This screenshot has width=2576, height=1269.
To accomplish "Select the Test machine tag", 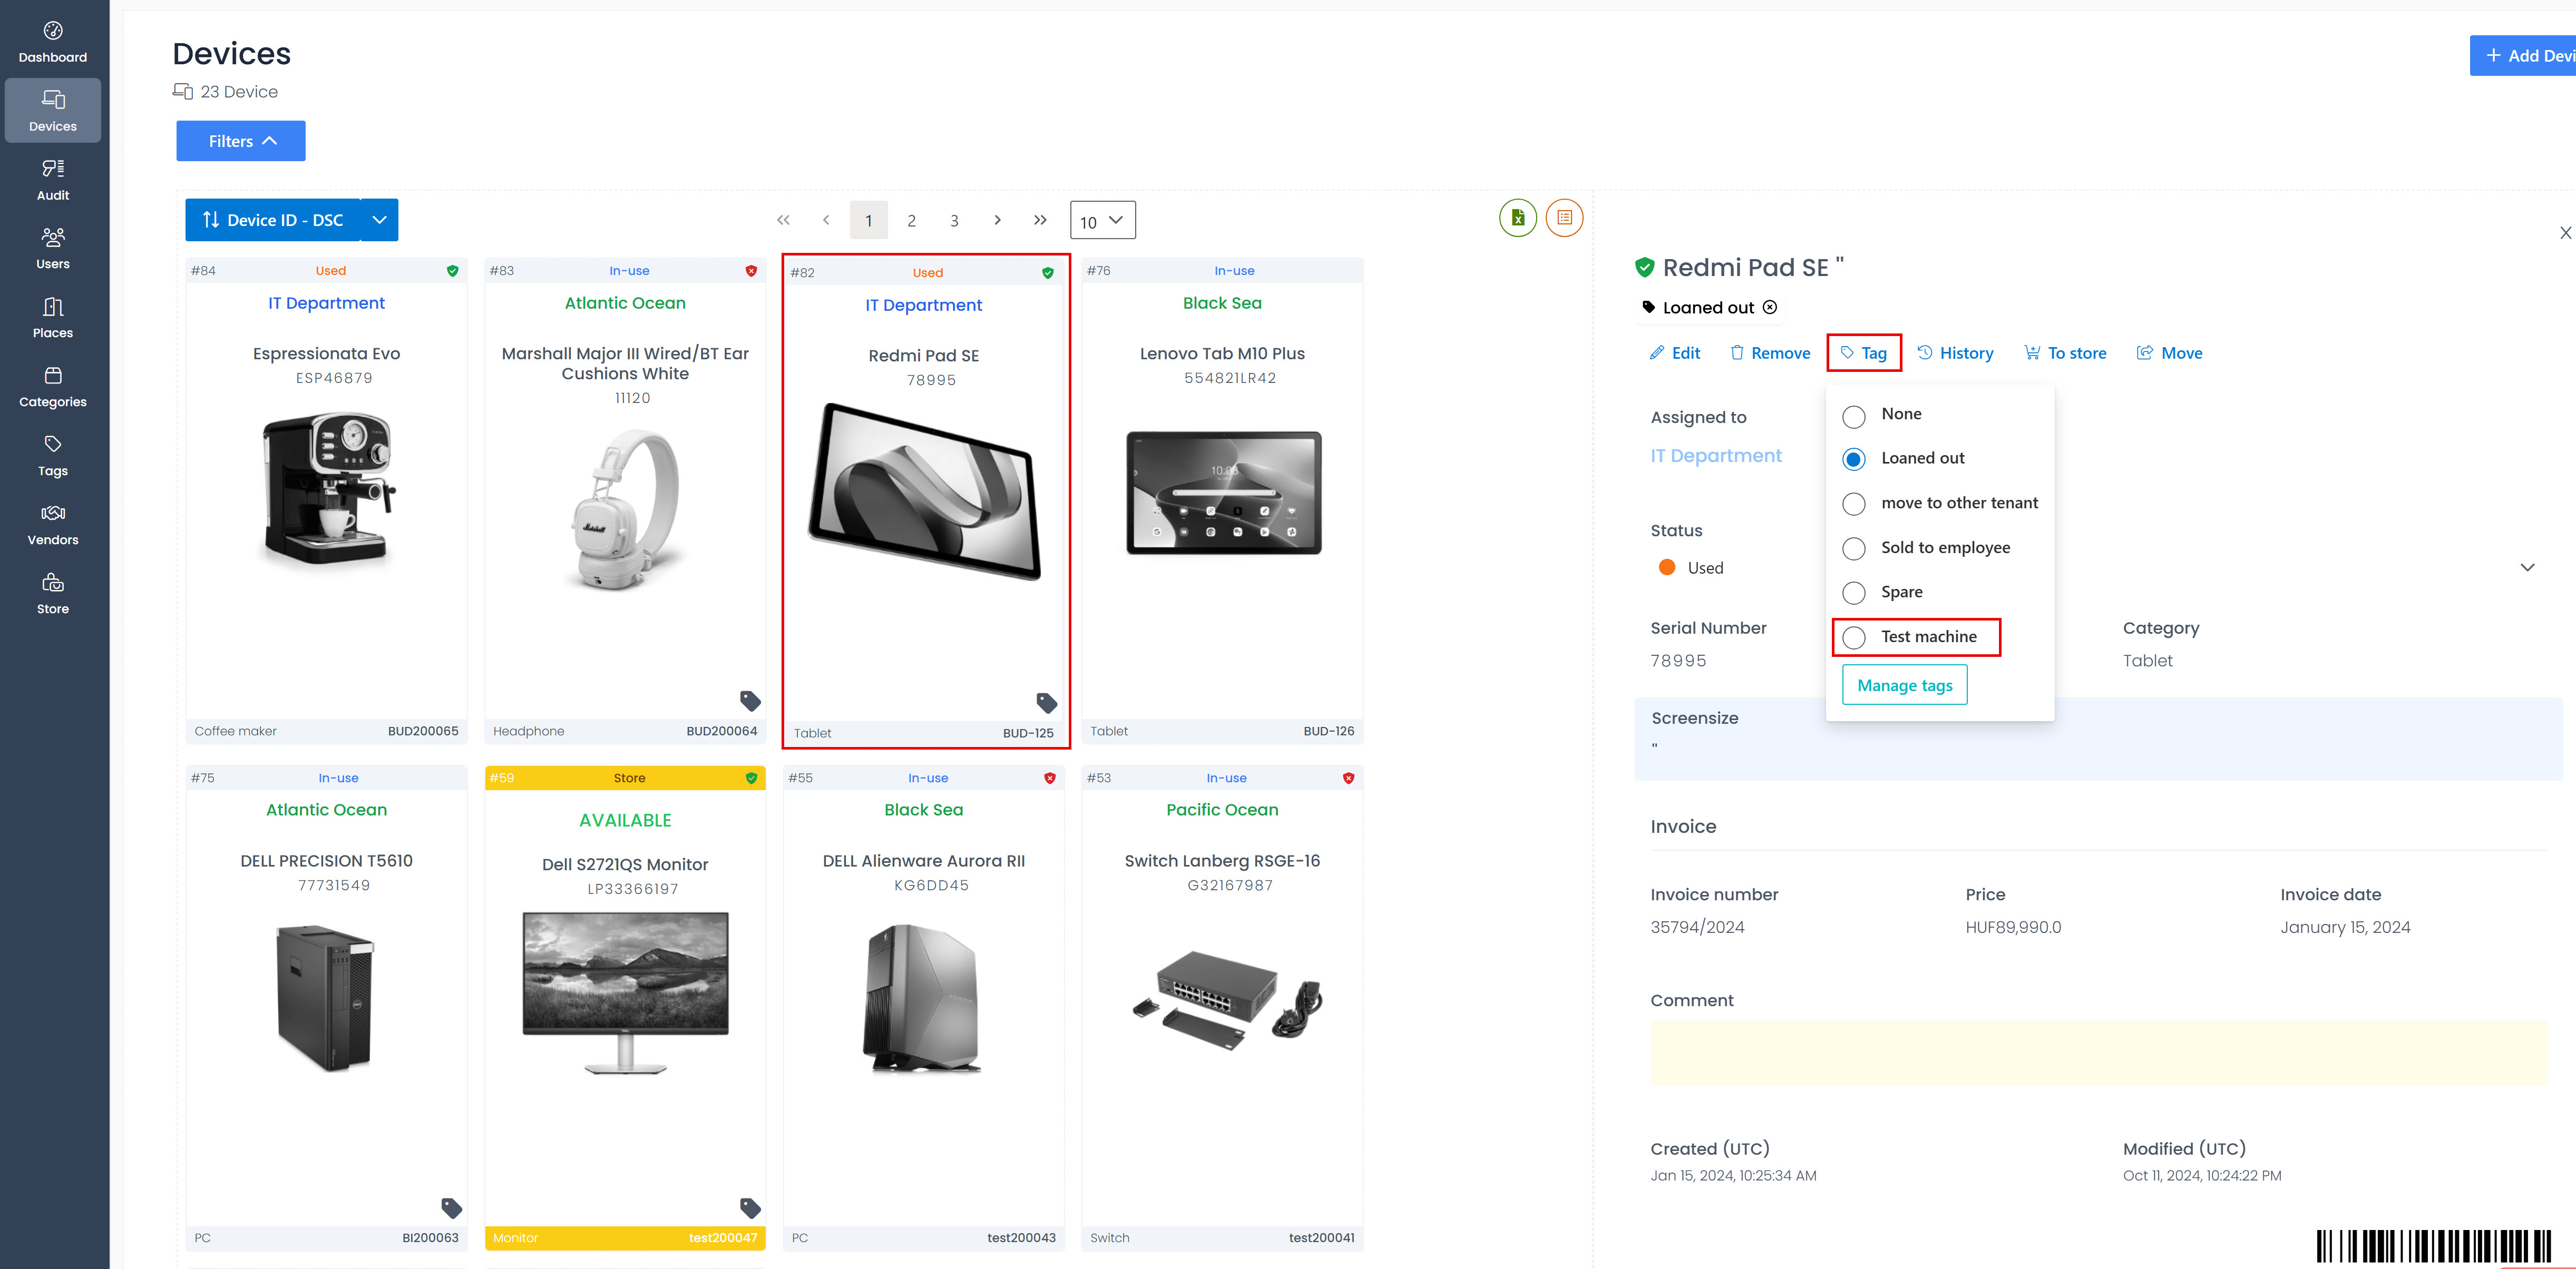I will 1853,637.
